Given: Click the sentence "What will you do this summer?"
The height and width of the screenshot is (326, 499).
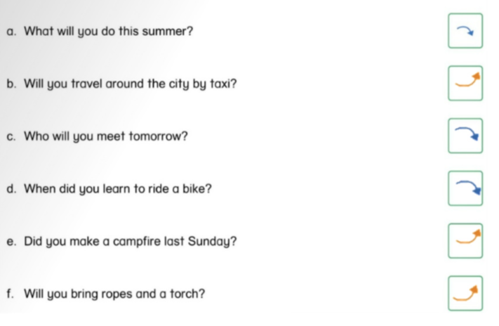Looking at the screenshot, I should pyautogui.click(x=109, y=32).
